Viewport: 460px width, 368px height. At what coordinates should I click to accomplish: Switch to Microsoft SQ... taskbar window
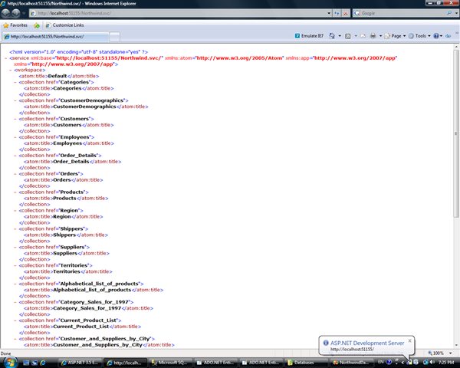click(170, 363)
